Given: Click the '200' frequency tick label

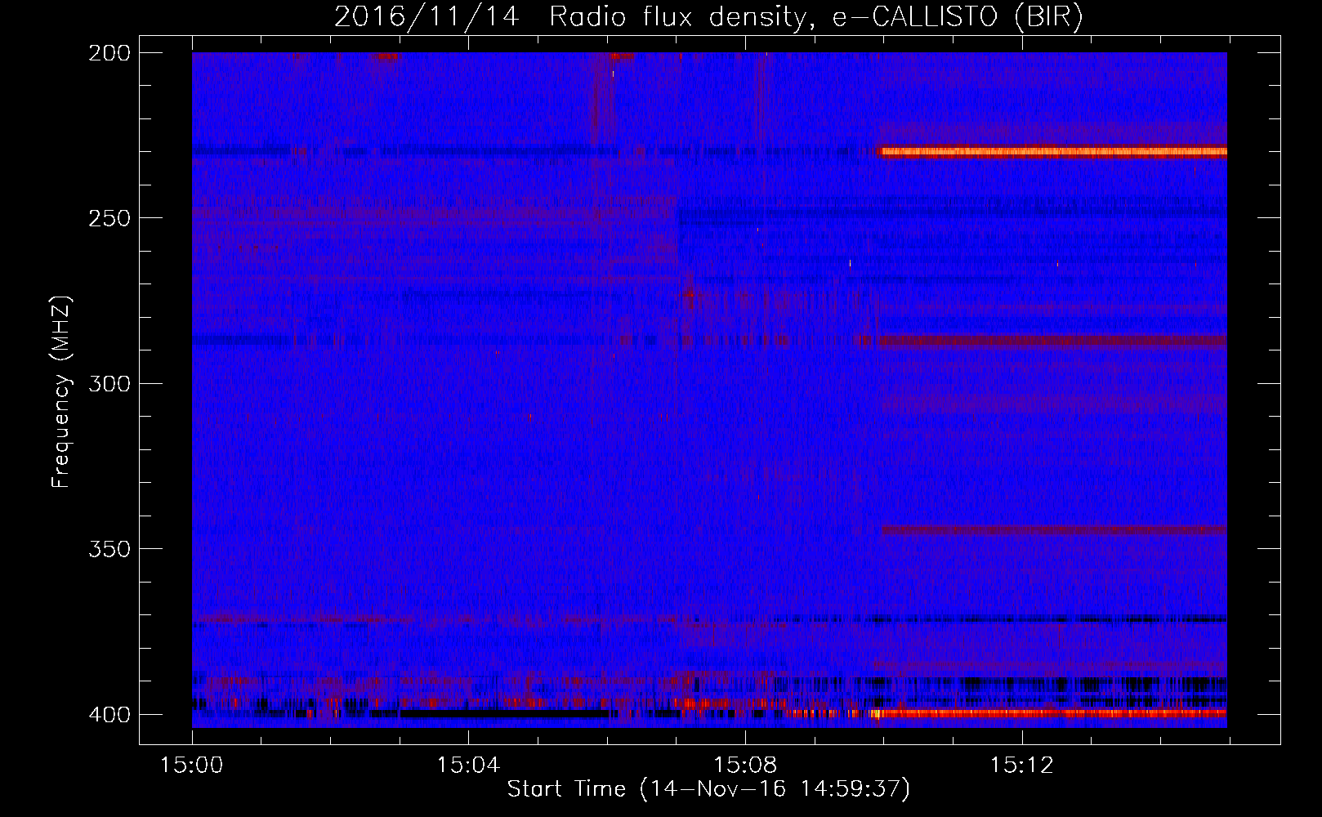Looking at the screenshot, I should tap(109, 53).
